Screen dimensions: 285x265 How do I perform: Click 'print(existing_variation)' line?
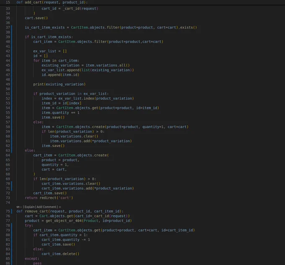[59, 84]
